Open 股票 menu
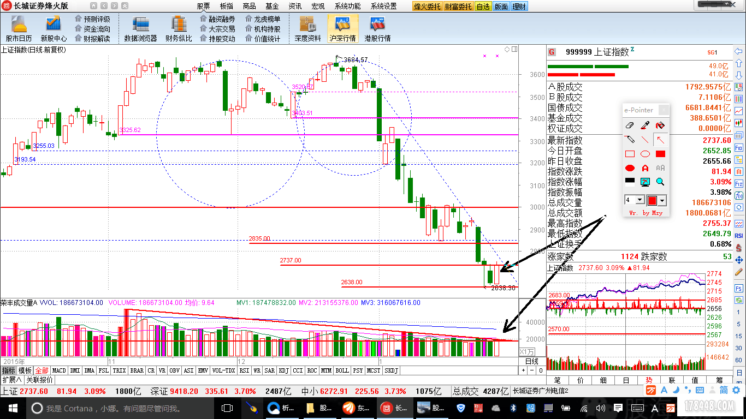Image resolution: width=746 pixels, height=419 pixels. point(203,6)
